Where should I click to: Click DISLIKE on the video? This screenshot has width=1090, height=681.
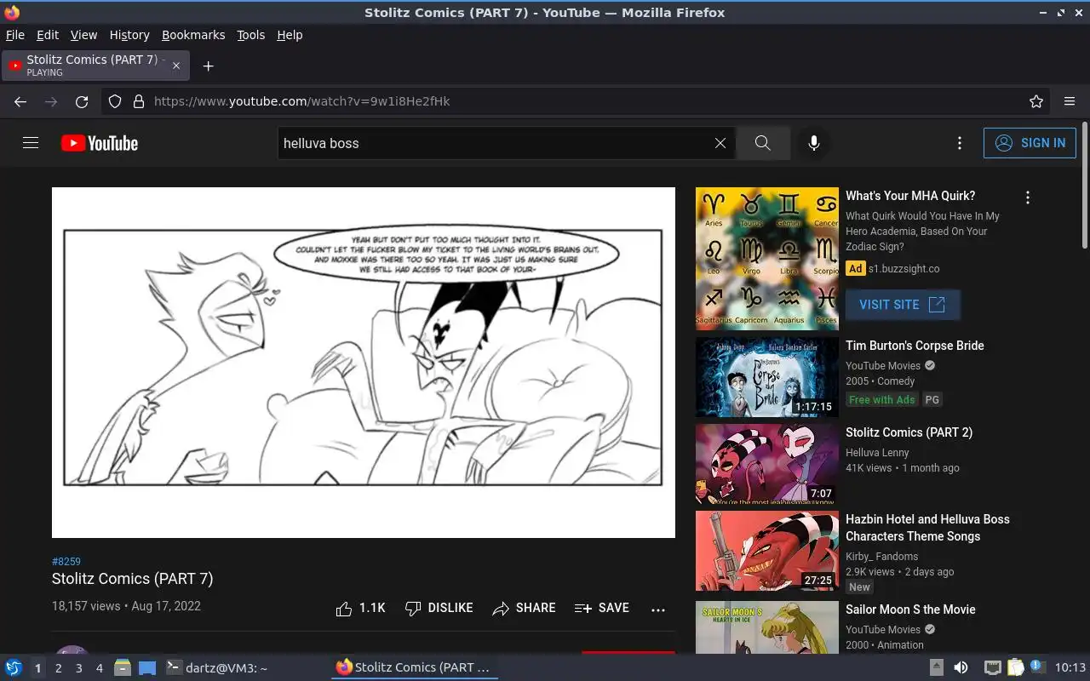pos(439,609)
